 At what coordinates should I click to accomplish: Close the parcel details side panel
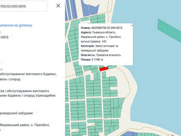click(58, 6)
